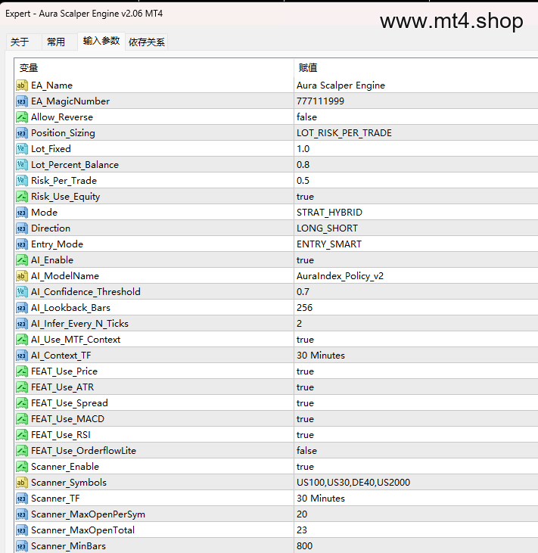Click the icon beside the Mode variable
The width and height of the screenshot is (538, 553).
[21, 213]
